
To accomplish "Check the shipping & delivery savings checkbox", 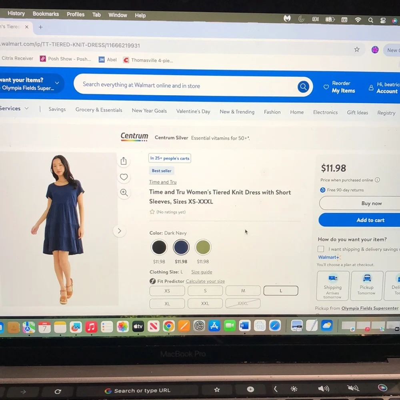I will [x=321, y=249].
